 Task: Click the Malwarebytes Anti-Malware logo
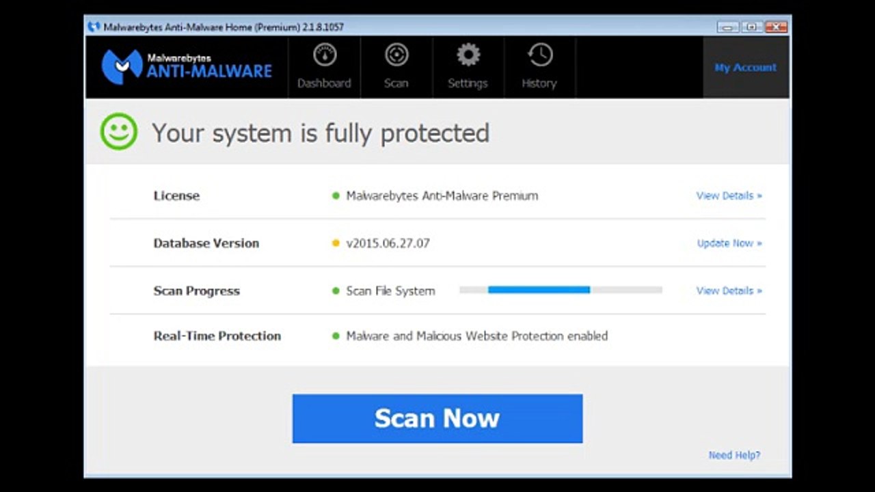click(186, 66)
